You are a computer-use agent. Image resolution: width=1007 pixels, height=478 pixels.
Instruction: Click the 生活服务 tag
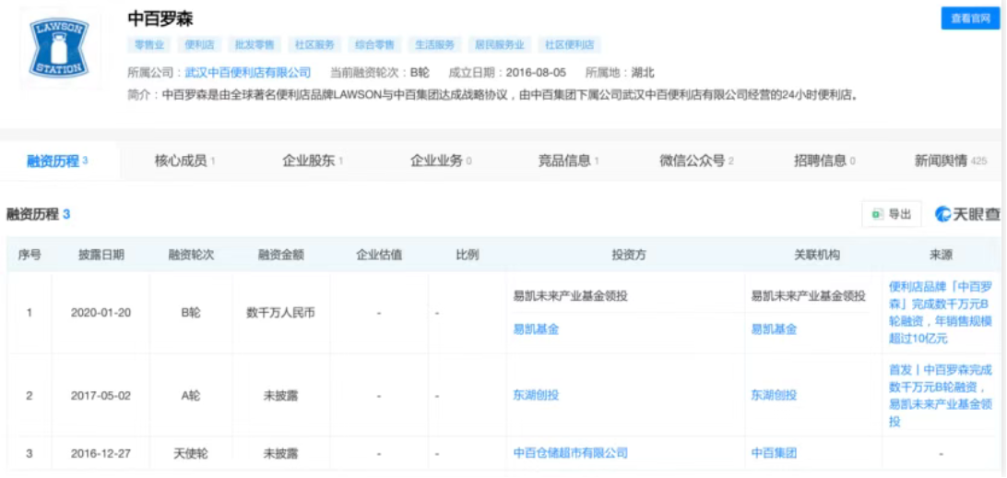tap(433, 44)
